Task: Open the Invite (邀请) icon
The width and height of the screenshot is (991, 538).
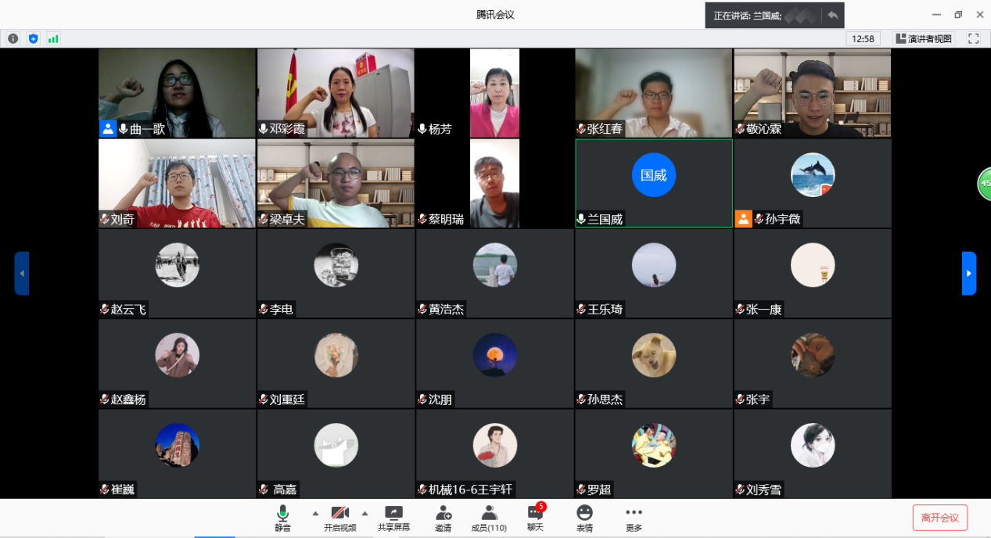Action: (443, 518)
